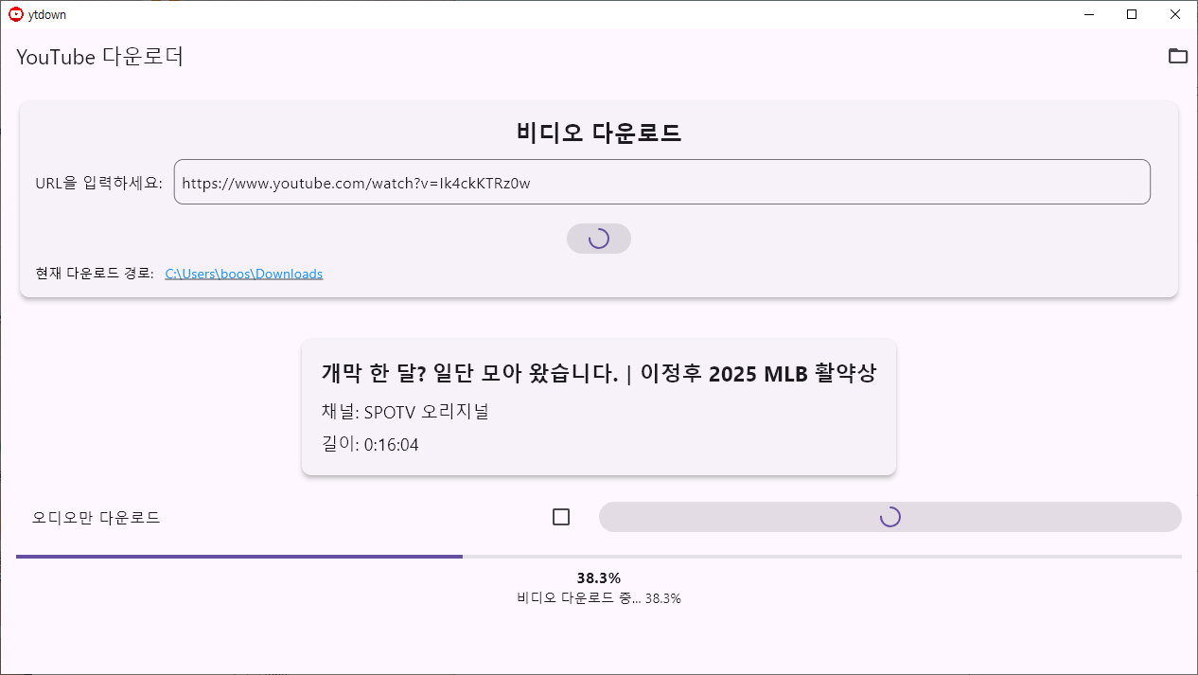Click the video title starting with 개막 한 달
This screenshot has width=1198, height=675.
(599, 374)
